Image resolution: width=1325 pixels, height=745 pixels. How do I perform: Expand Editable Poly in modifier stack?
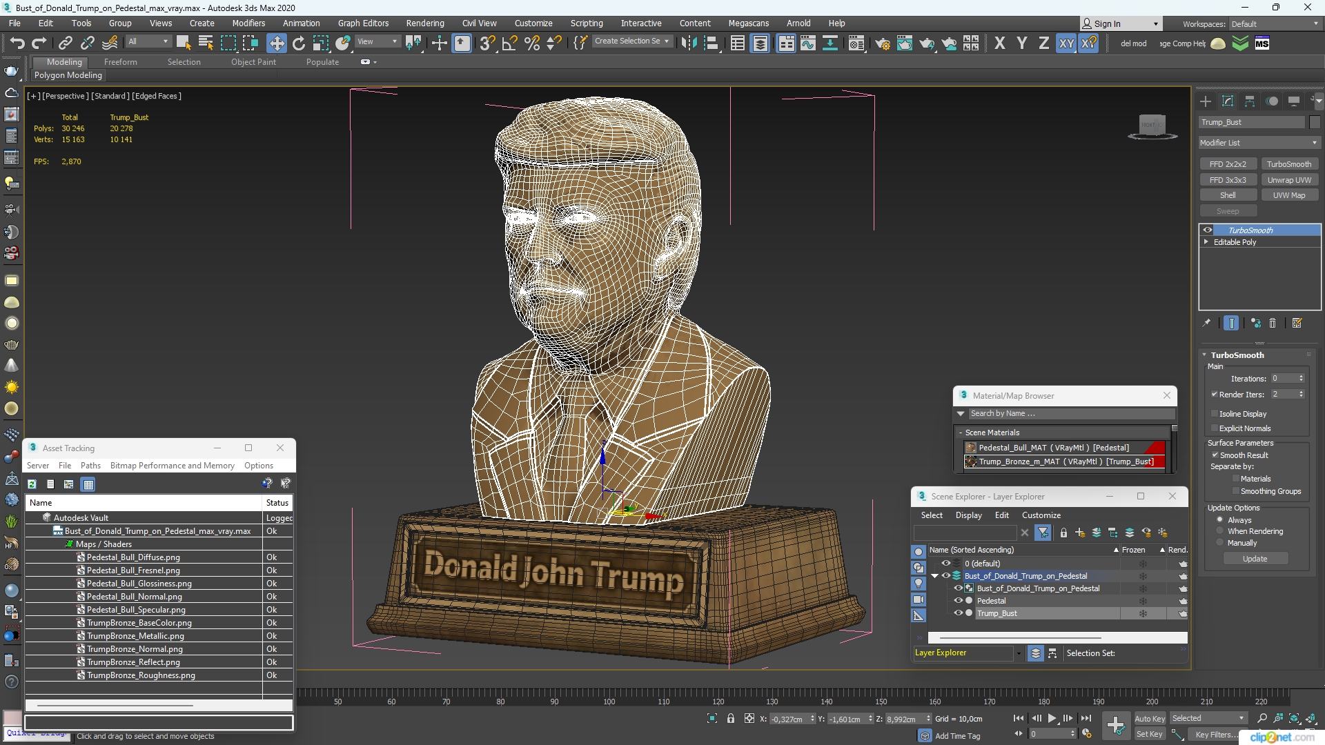(1206, 242)
